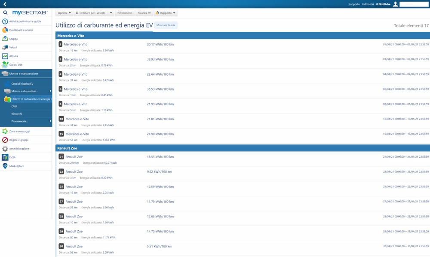Click the myGEOTAB logo
This screenshot has height=257, width=430.
click(30, 12)
